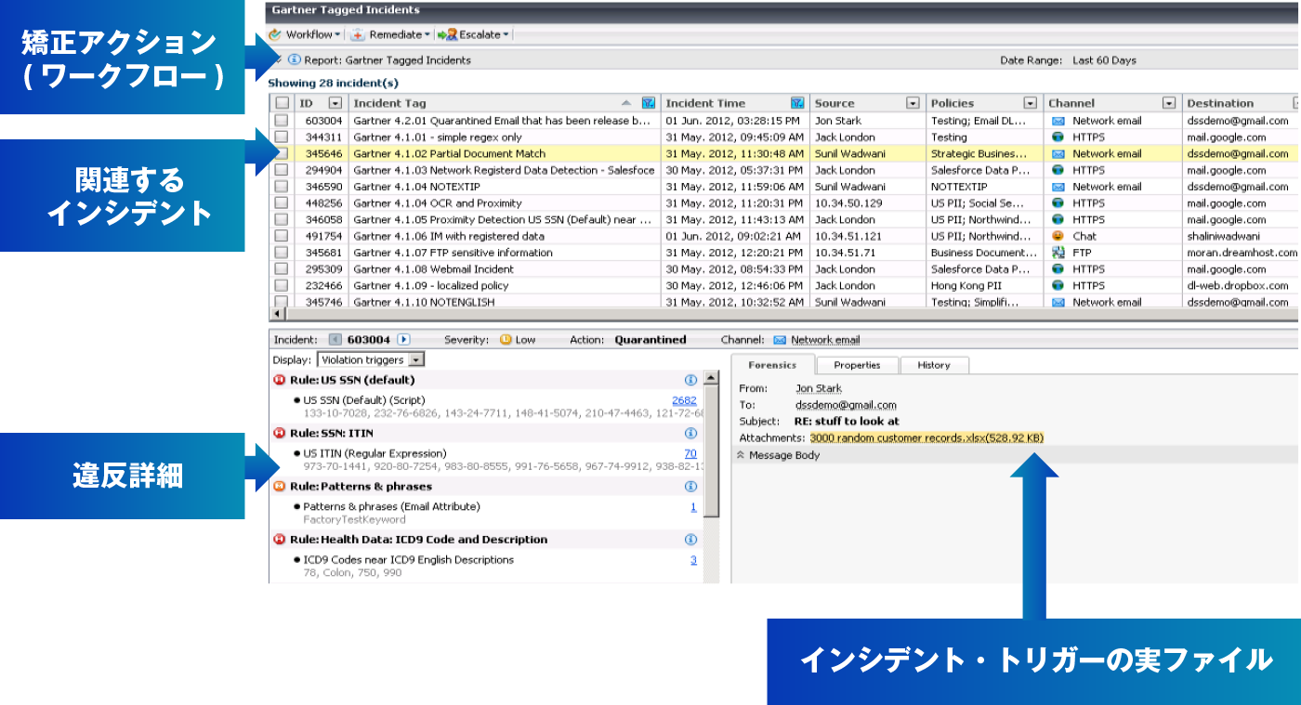Select the Gartner 4.1.09 - localized policy row
This screenshot has width=1301, height=705.
coord(783,286)
